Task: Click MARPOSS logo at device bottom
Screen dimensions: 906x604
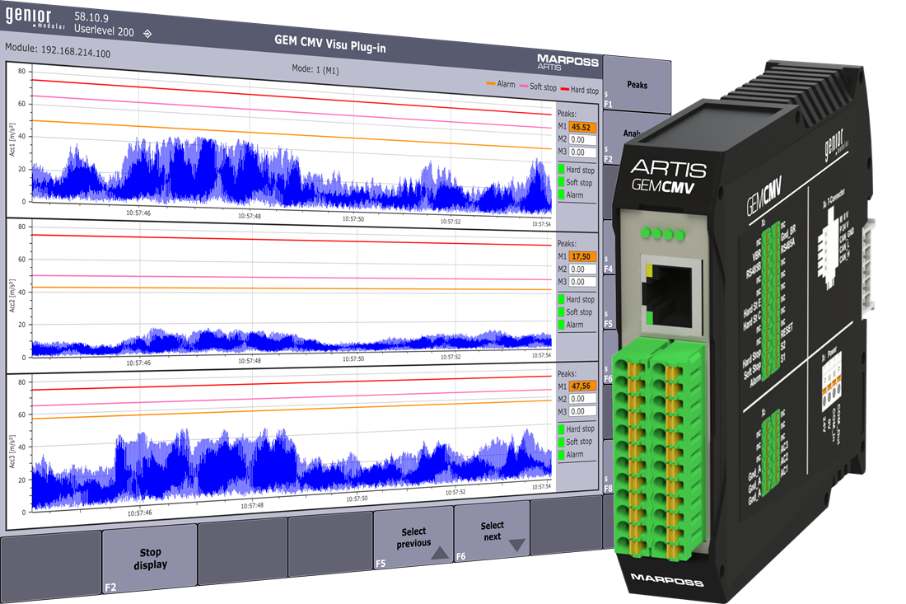Action: tap(667, 579)
